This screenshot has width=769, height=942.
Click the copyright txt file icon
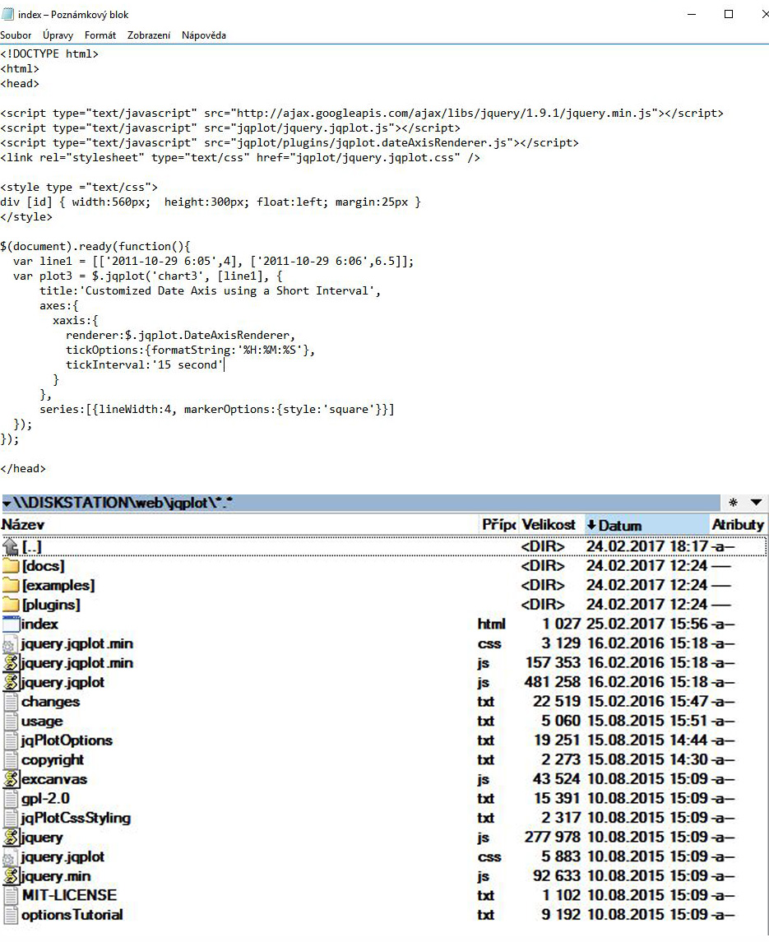coord(10,760)
